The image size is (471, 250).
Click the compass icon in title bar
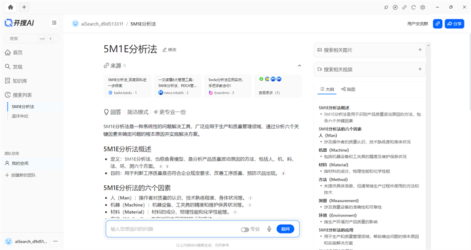[395, 7]
